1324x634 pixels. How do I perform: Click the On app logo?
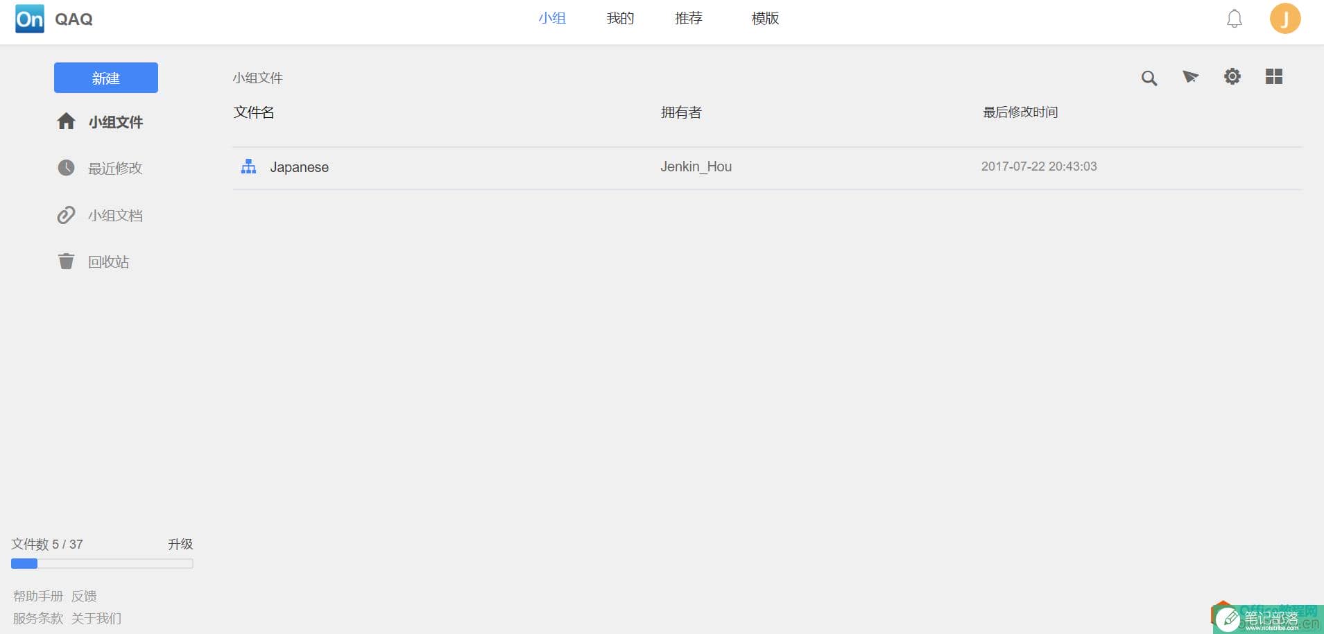point(30,19)
